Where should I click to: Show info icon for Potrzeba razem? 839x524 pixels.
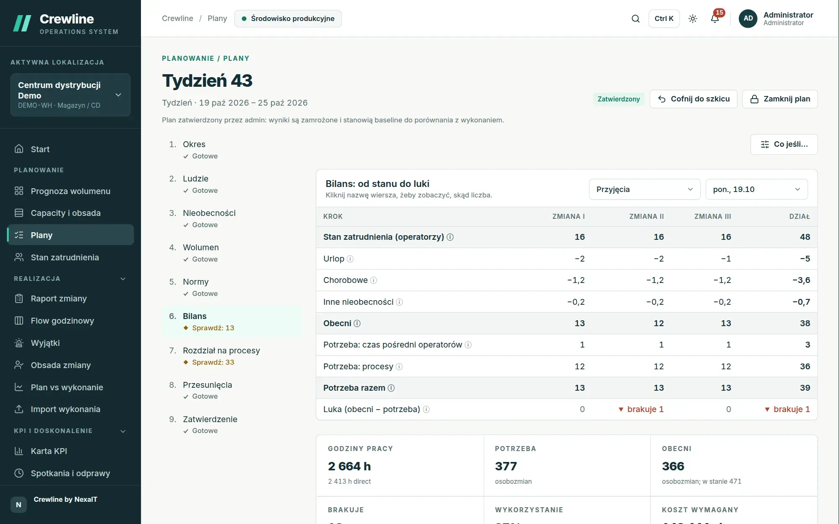tap(391, 388)
